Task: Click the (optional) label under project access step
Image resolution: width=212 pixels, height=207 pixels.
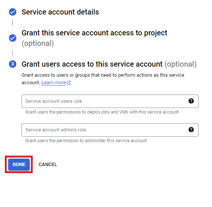Action: tap(38, 43)
